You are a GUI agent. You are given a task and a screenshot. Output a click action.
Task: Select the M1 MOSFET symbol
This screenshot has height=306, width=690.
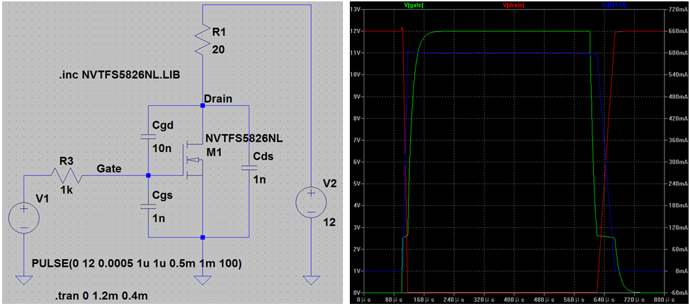pyautogui.click(x=194, y=160)
